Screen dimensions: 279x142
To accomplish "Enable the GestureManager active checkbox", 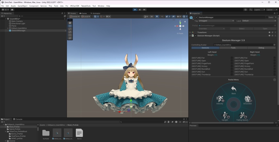I will [196, 17].
